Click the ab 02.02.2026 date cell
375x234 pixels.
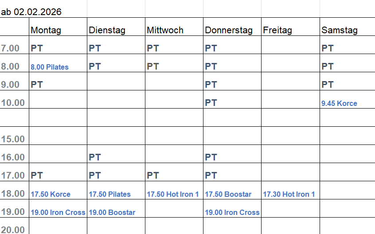click(x=31, y=12)
